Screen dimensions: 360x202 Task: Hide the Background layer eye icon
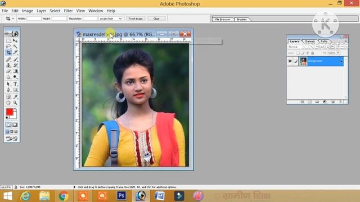coord(290,61)
